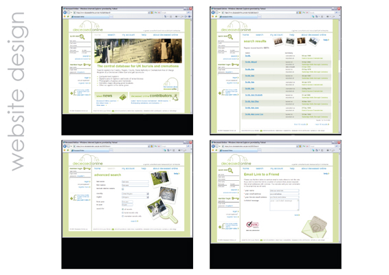Tick the include similar names checkbox
389x275 pixels.
[122, 189]
